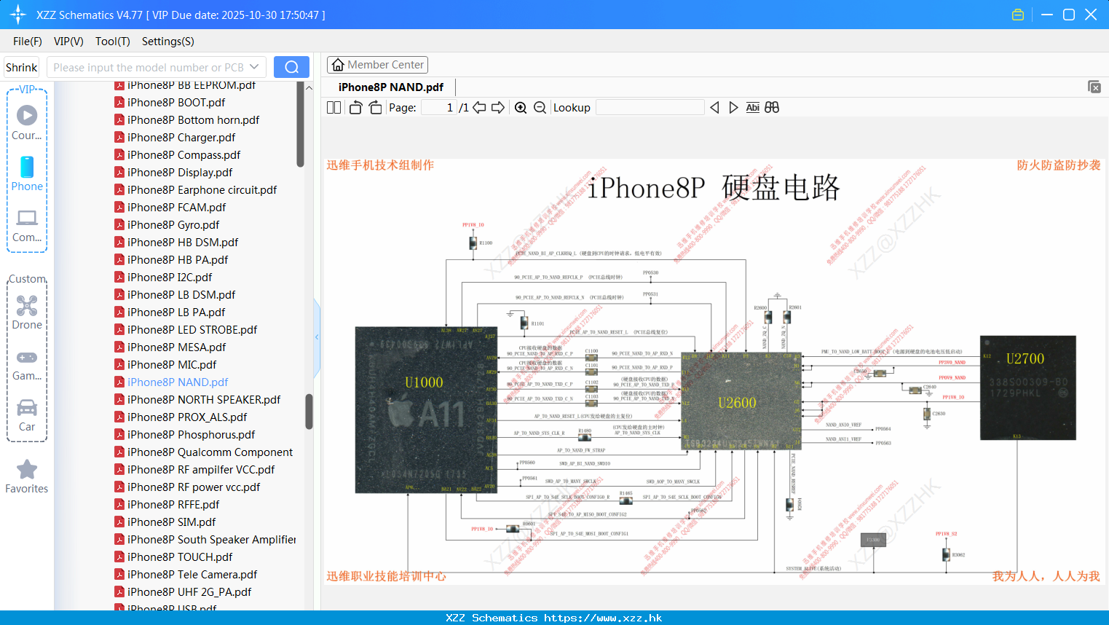Open iPhone8P HB PA.pdf

(178, 260)
